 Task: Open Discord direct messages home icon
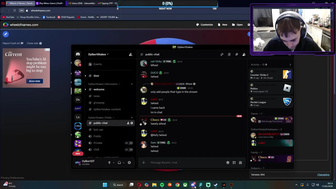(78, 54)
